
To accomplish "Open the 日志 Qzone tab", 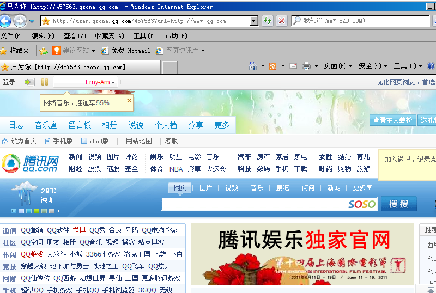I will [x=16, y=125].
